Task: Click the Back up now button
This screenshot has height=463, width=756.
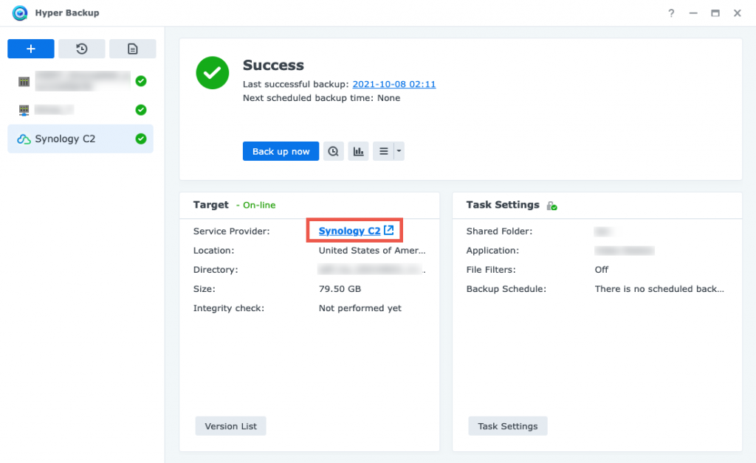Action: (281, 151)
